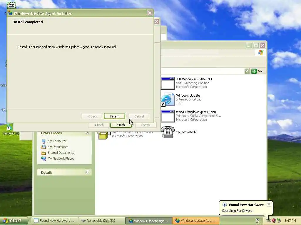The width and height of the screenshot is (301, 225).
Task: Select the Win32 Cabinet Self-Extractor file icon
Action: click(104, 135)
